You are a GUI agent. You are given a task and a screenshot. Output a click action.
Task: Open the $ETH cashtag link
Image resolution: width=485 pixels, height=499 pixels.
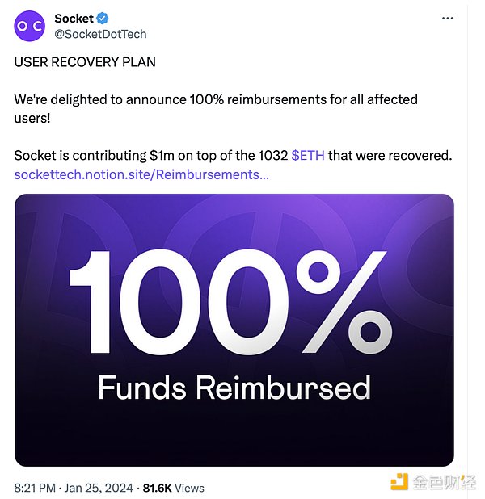[x=308, y=155]
